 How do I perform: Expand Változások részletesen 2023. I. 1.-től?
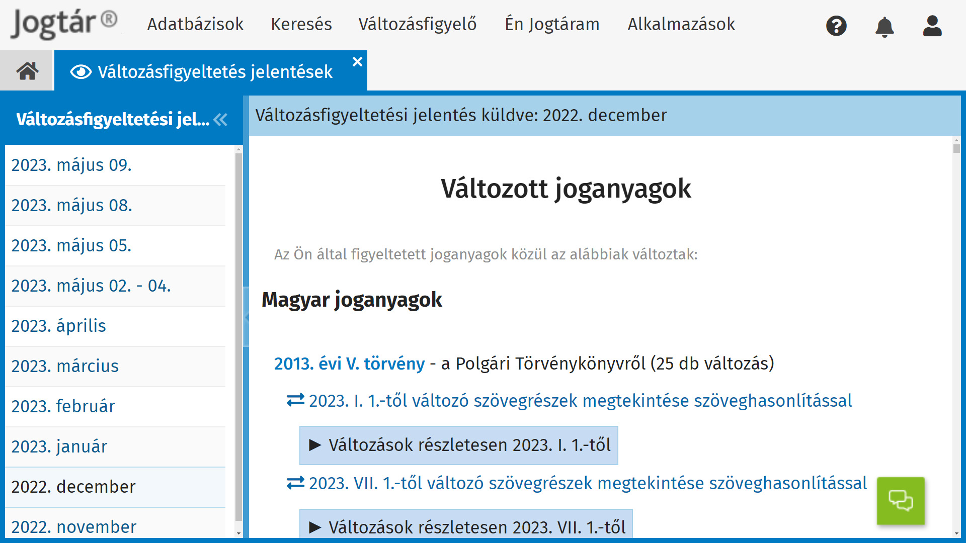click(x=458, y=445)
